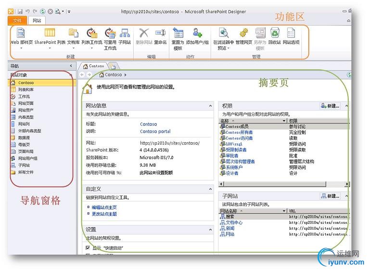Select the 可重用工作流 icon

(x=110, y=33)
